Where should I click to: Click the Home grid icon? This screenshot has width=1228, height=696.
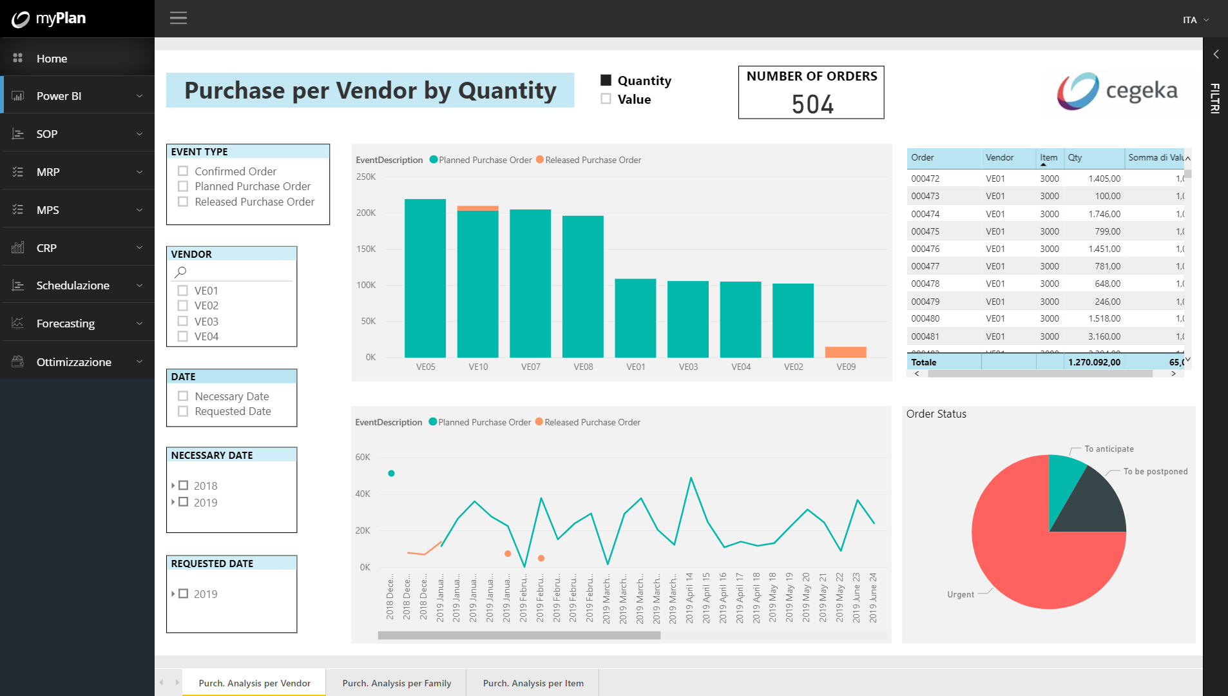click(x=18, y=58)
